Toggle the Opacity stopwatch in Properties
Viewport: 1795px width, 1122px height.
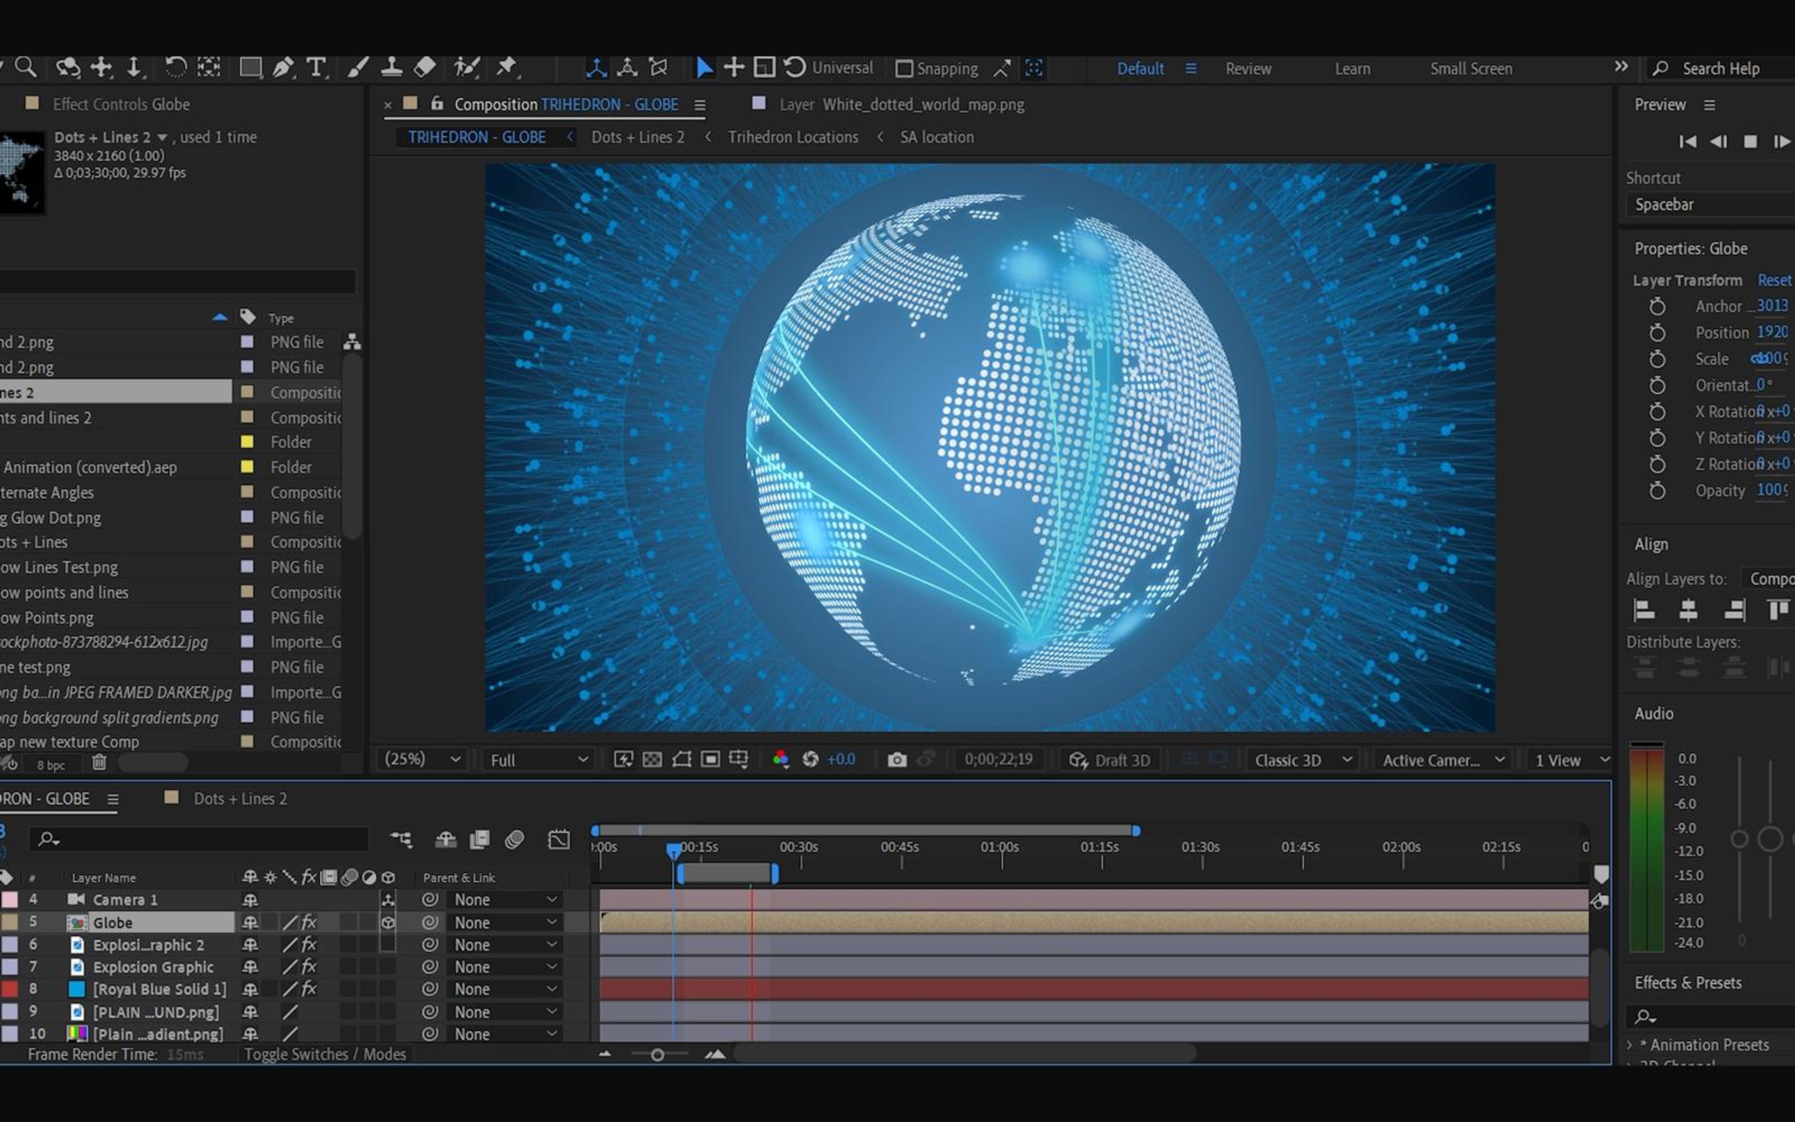click(1657, 490)
